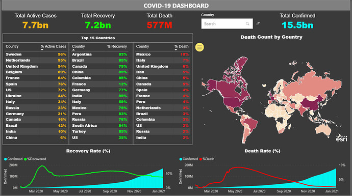Click the Total Active Cases 7.7bn card

pyautogui.click(x=36, y=21)
